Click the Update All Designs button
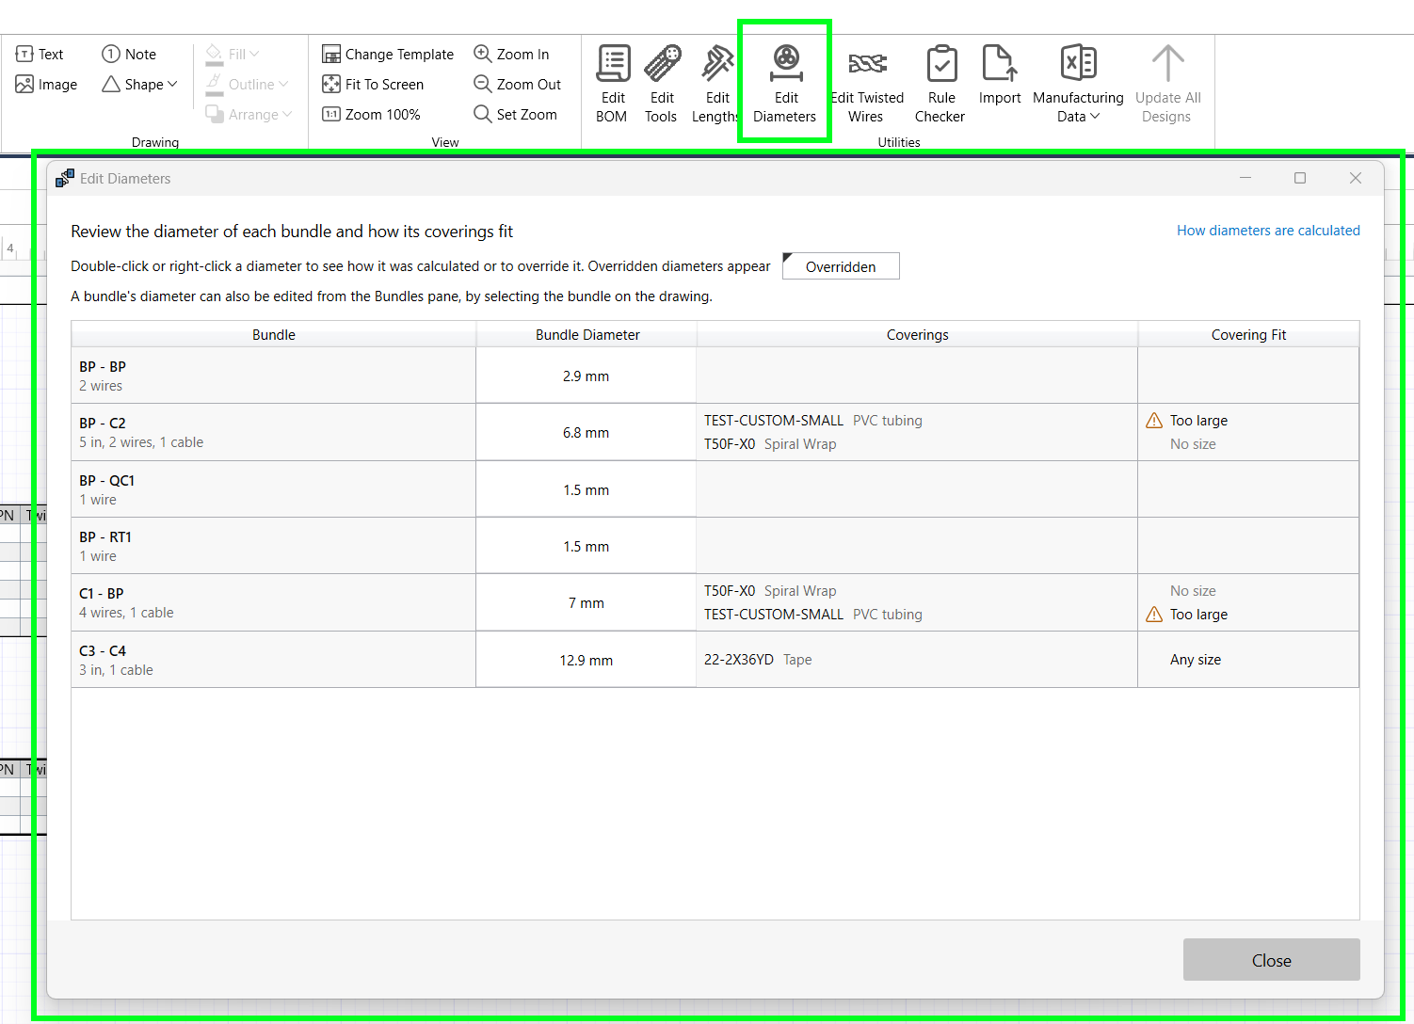The width and height of the screenshot is (1414, 1024). coord(1167,84)
